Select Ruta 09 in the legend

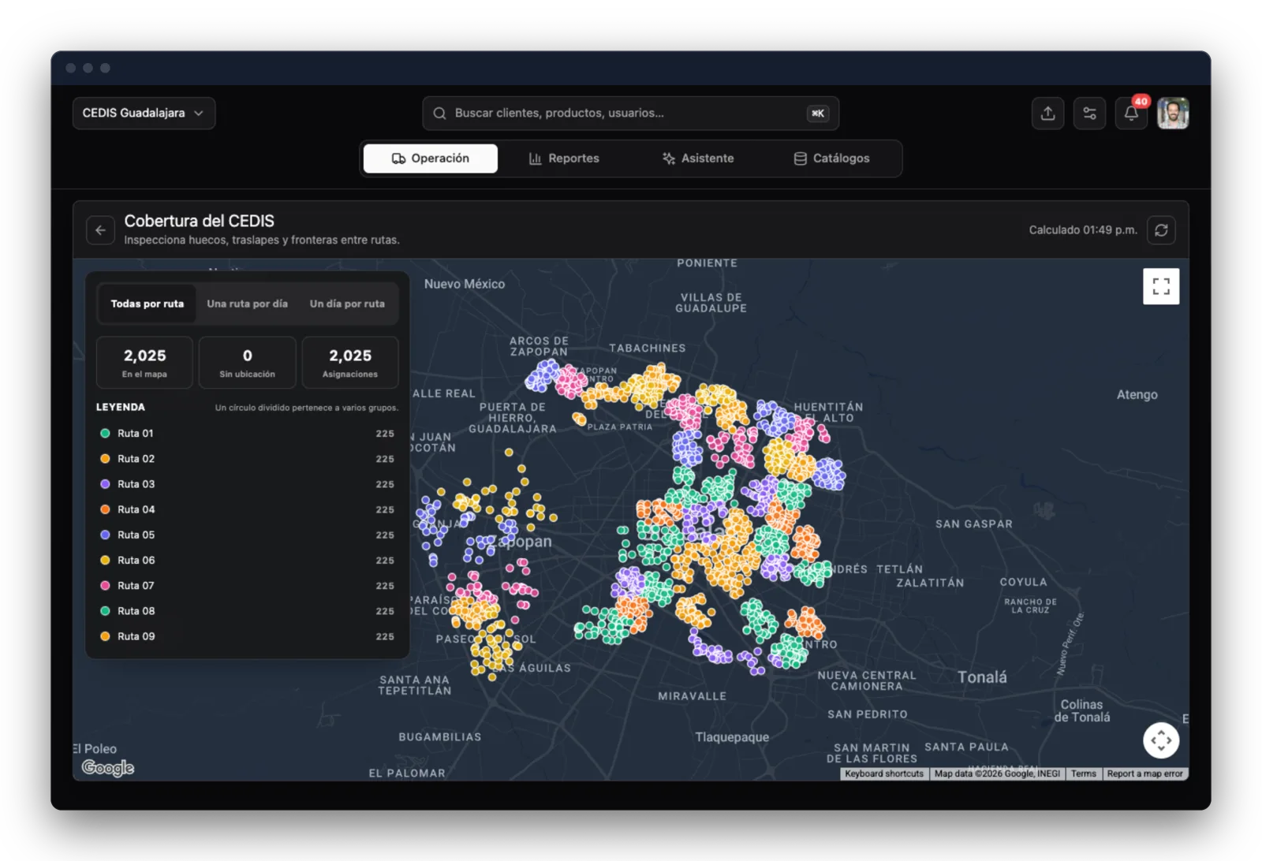(247, 636)
